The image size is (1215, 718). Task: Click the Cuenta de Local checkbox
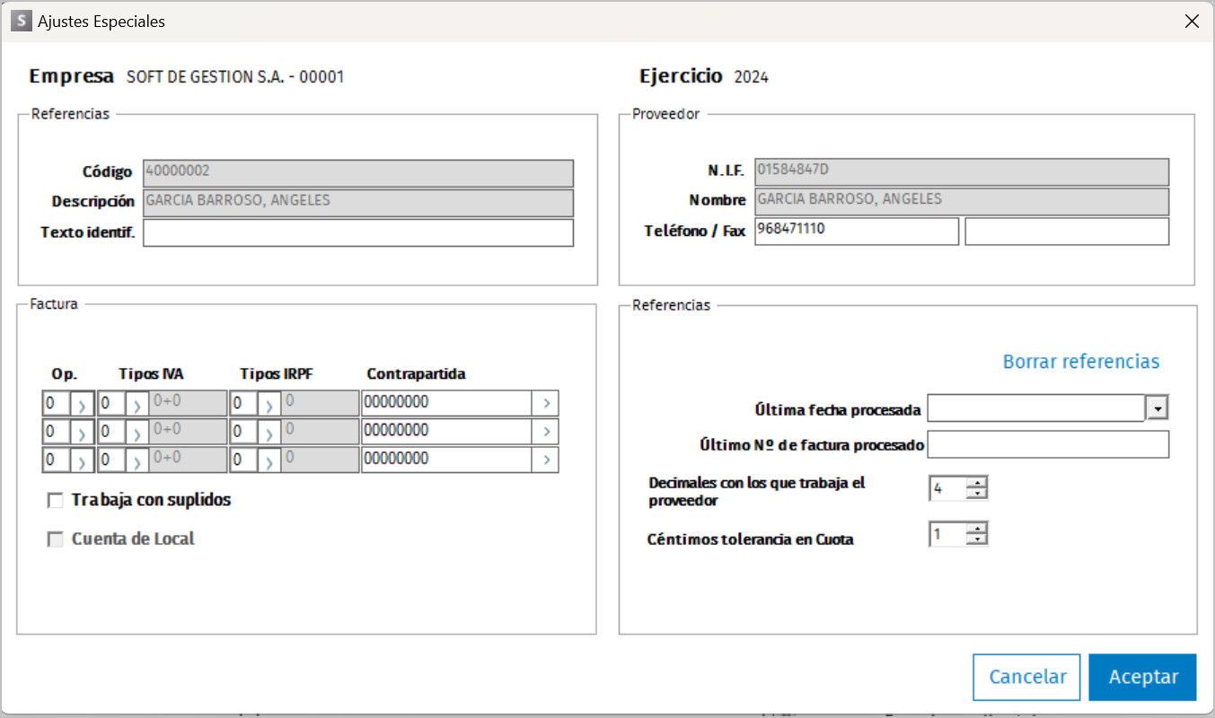tap(56, 539)
